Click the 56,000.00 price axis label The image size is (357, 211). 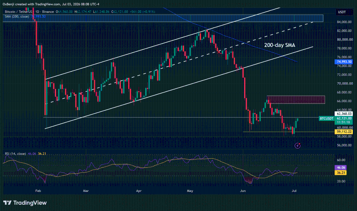tap(344, 145)
